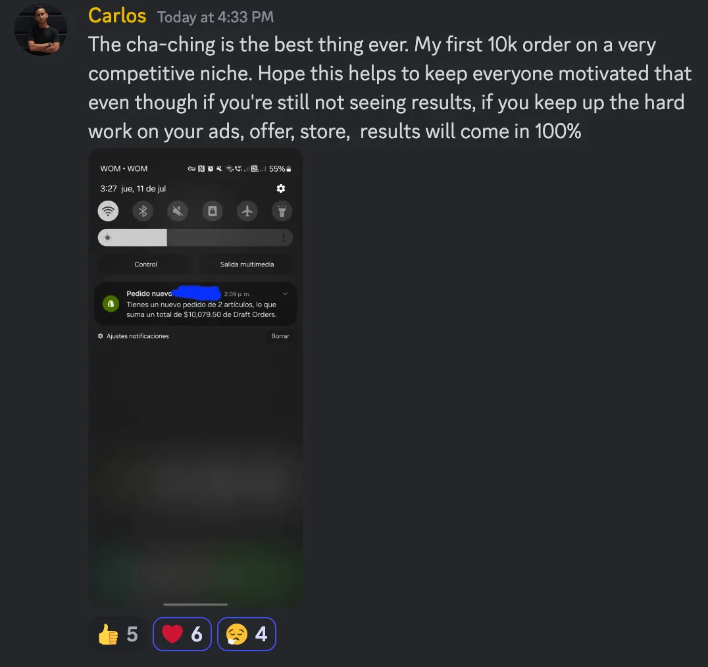
Task: Adjust the brightness slider
Action: (195, 237)
